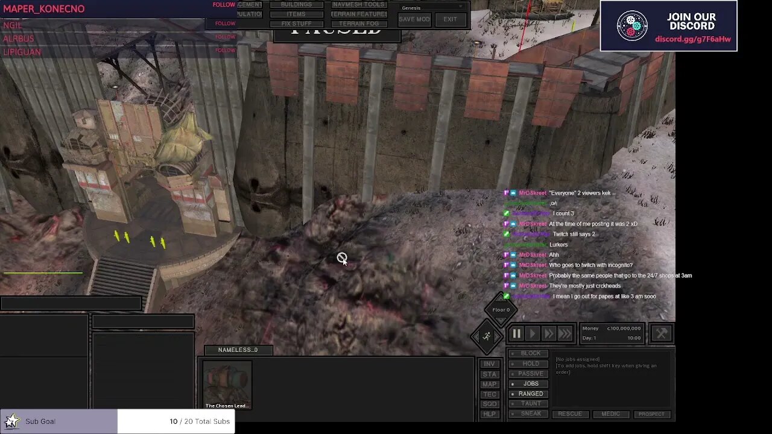Toggle the BLOCK stance
The width and height of the screenshot is (772, 434).
(x=528, y=353)
